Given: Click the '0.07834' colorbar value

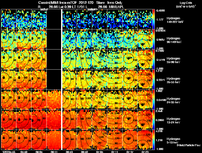Looking at the screenshot, I should click(161, 31).
